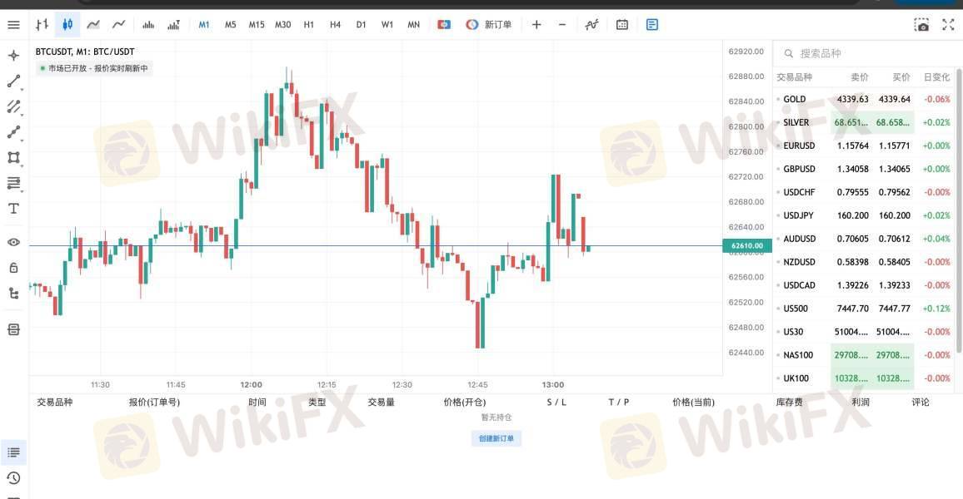This screenshot has height=499, width=963.
Task: Click the 创建新订单 button
Action: click(x=496, y=438)
